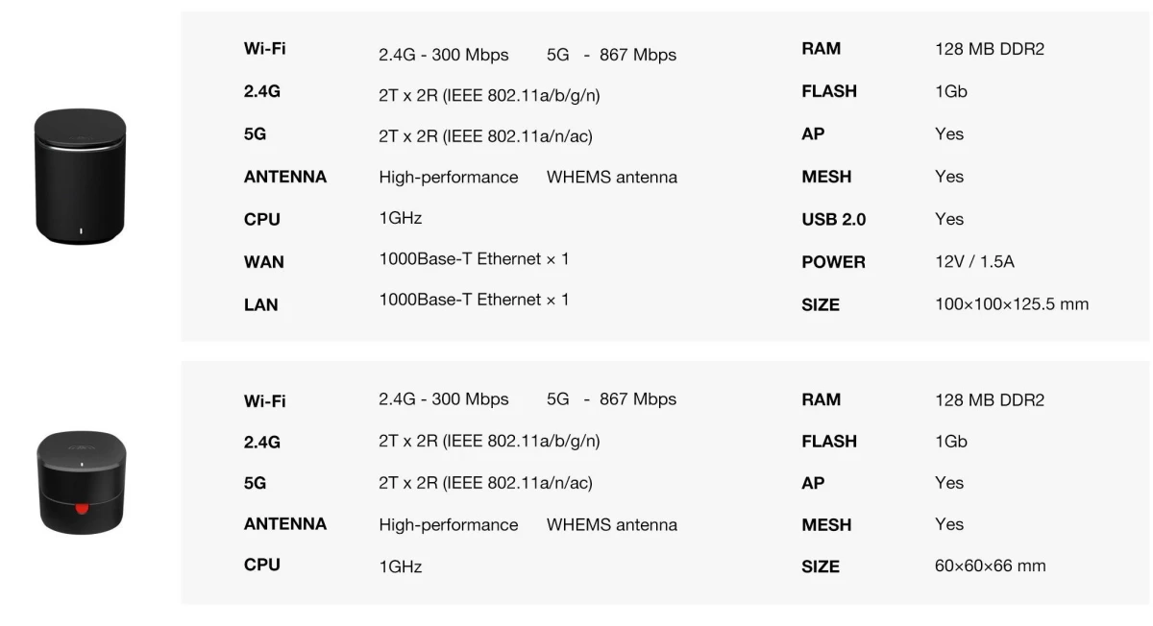This screenshot has height=626, width=1153.
Task: Click the tall router's FLASH label
Action: (828, 91)
